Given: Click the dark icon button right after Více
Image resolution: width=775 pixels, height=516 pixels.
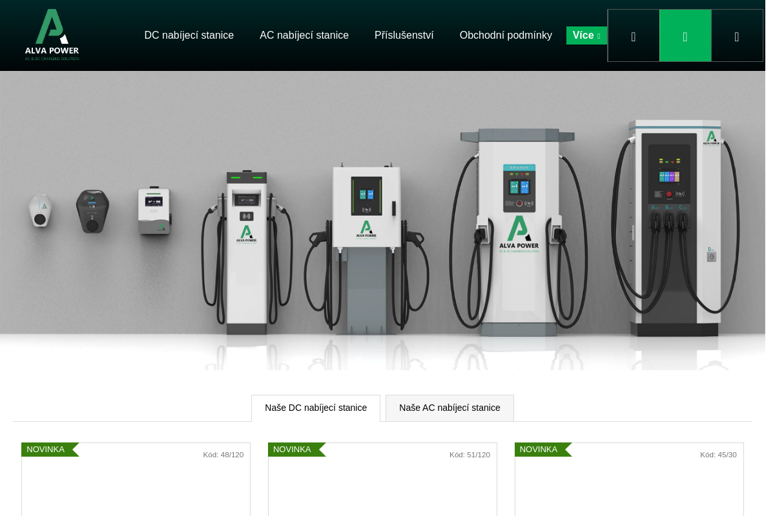Looking at the screenshot, I should click(x=634, y=35).
